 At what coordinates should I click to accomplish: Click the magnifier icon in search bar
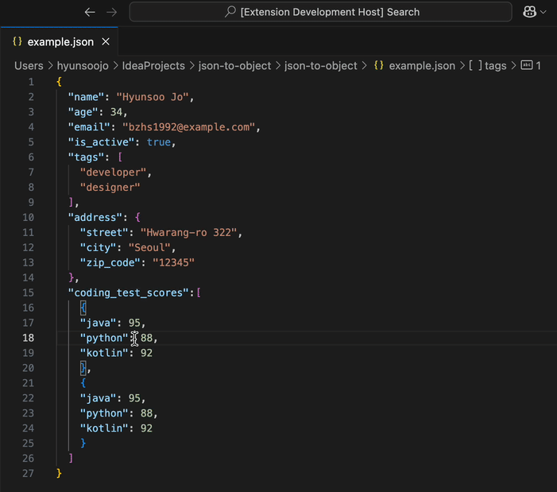[x=230, y=12]
